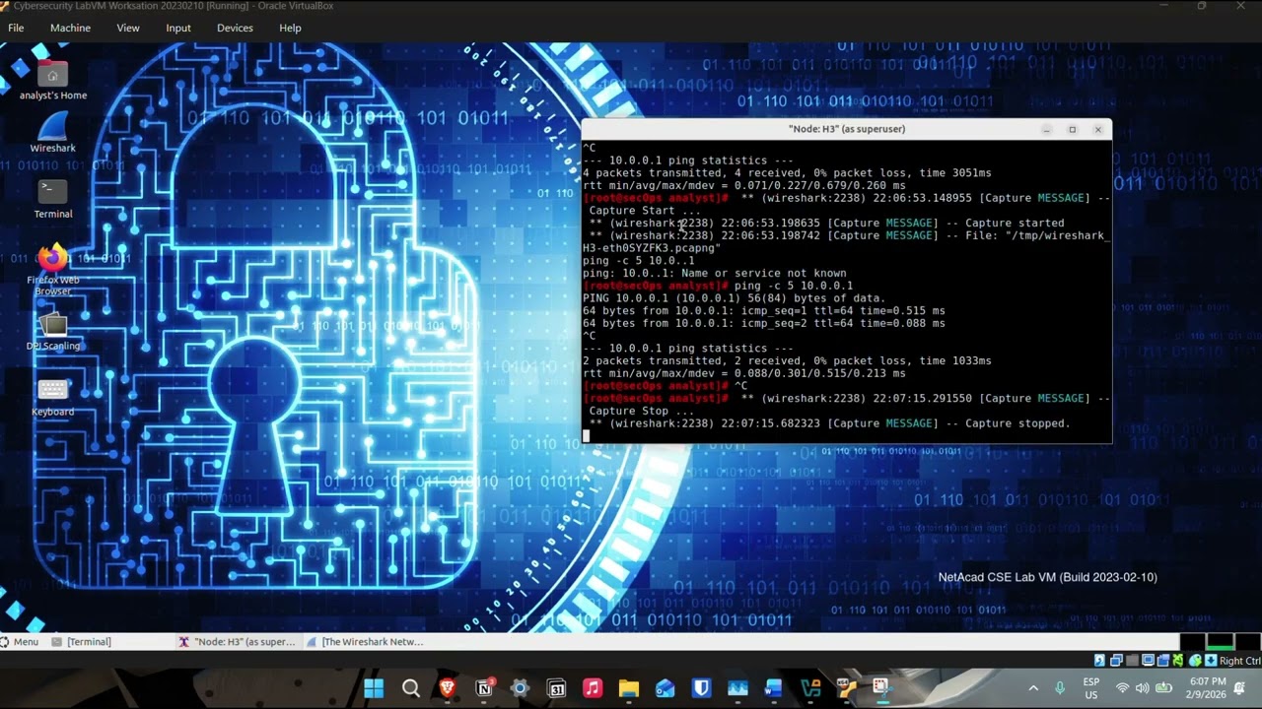1262x709 pixels.
Task: Open Microsoft Word from the taskbar
Action: click(x=773, y=688)
